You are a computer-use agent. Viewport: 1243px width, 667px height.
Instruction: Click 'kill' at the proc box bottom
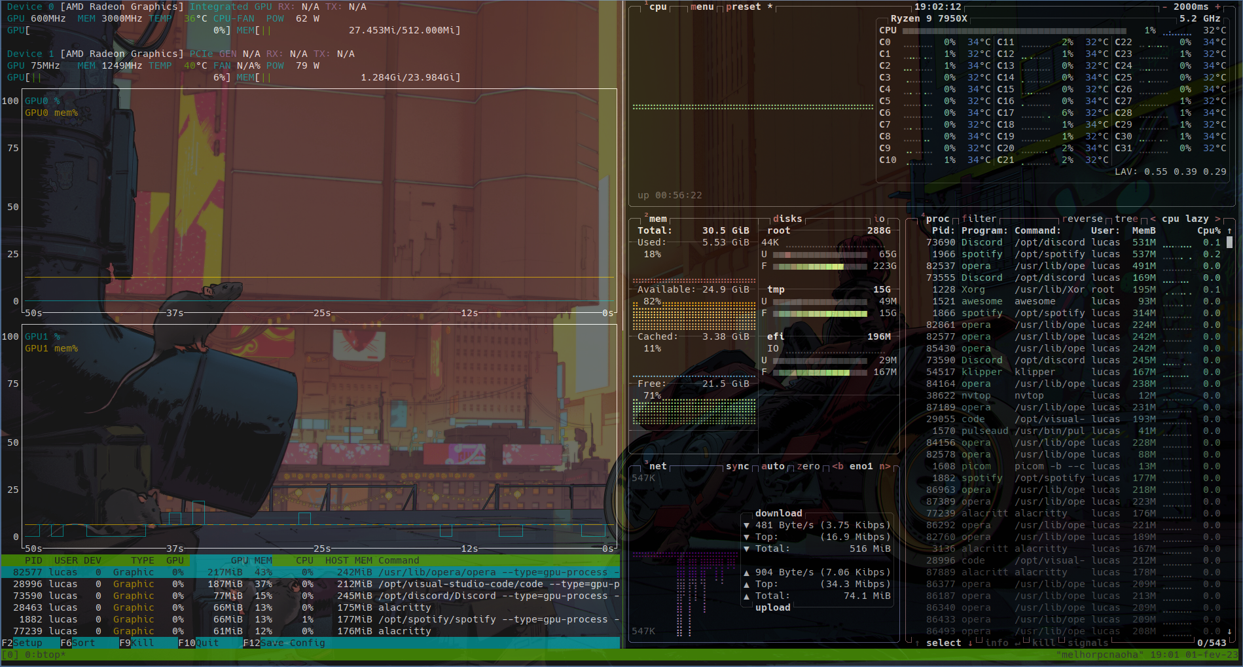point(1044,643)
